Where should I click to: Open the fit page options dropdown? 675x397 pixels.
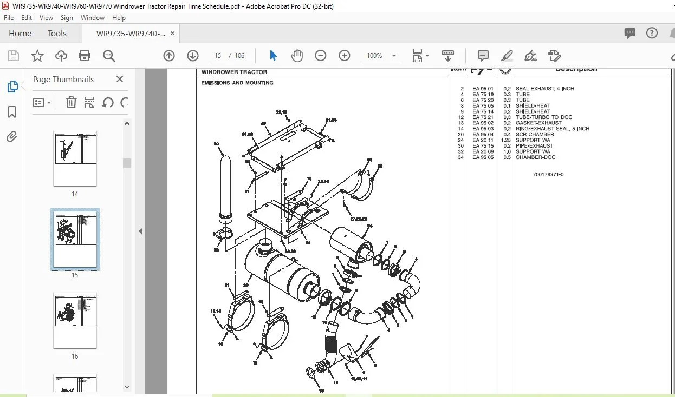pyautogui.click(x=420, y=56)
